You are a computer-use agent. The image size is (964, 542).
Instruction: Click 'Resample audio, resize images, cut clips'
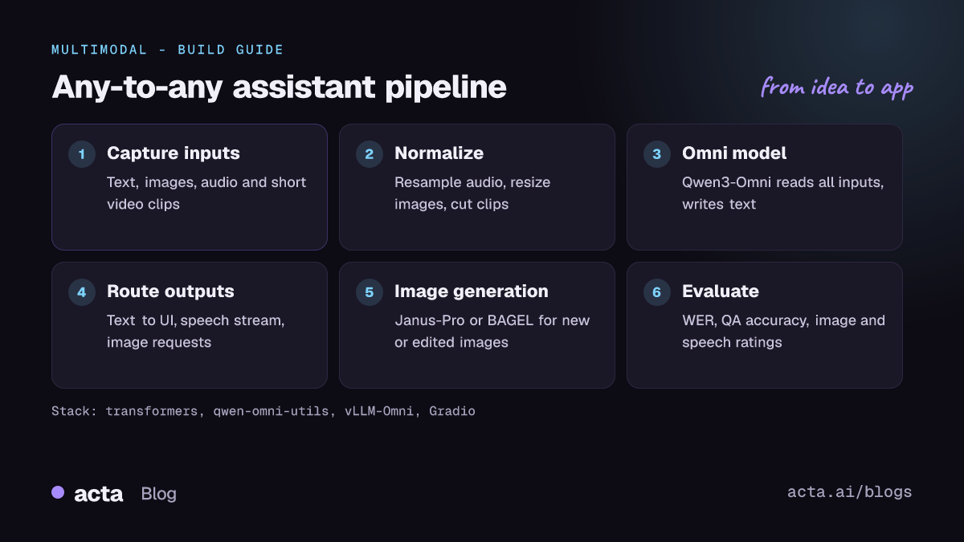tap(472, 194)
